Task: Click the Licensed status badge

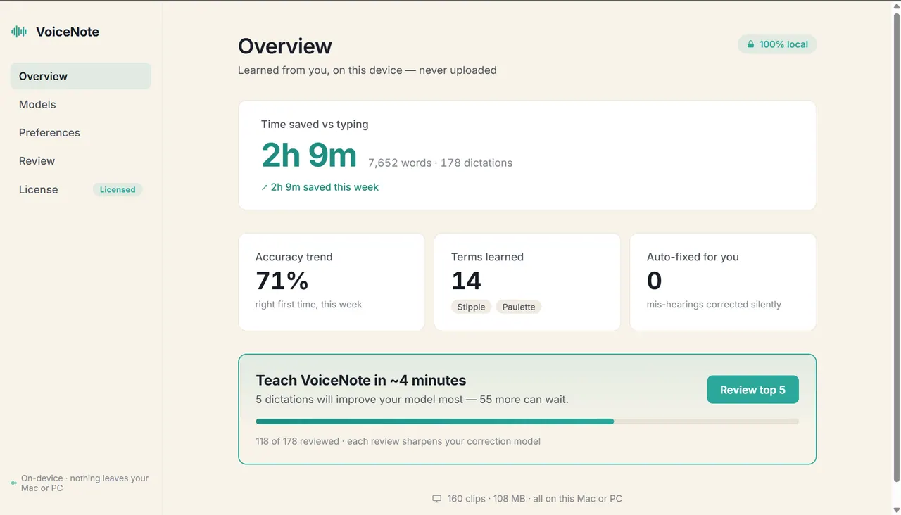Action: (x=118, y=189)
